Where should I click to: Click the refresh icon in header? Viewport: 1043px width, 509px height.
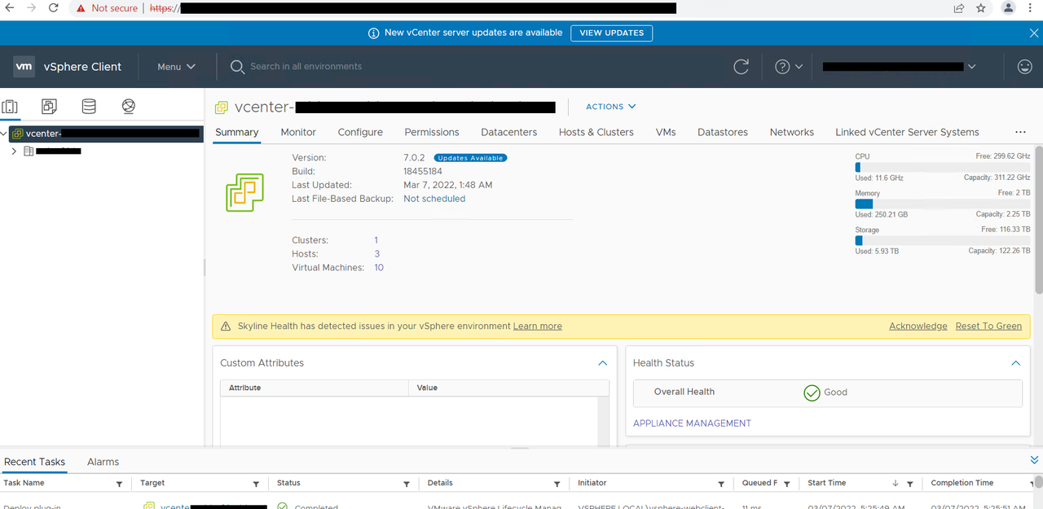741,67
